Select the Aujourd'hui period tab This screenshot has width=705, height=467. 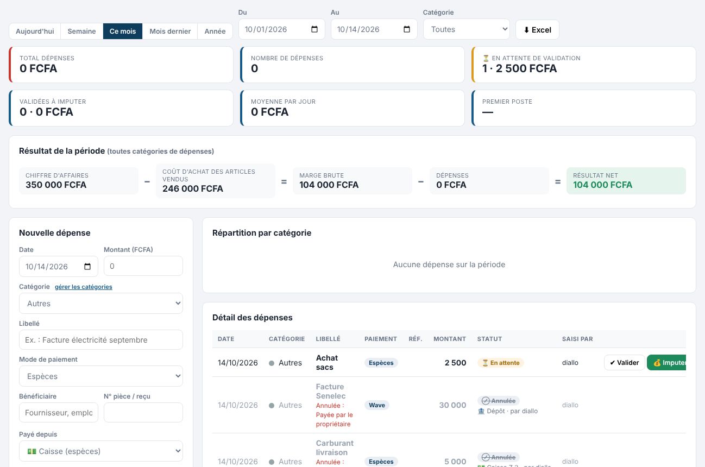click(35, 31)
